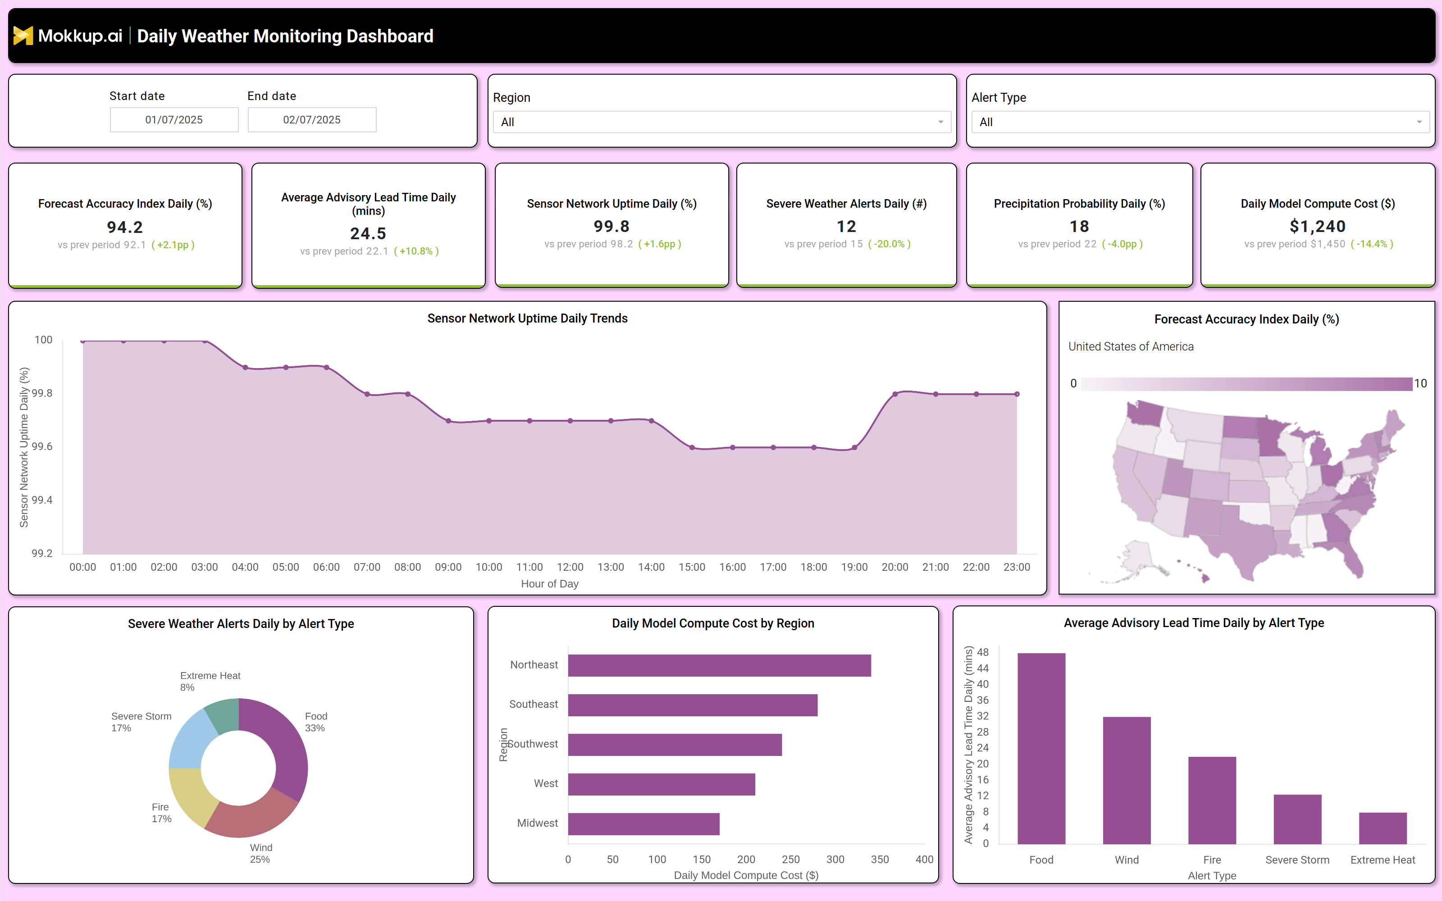Click the Severe Weather Alerts Daily by Alert Type title

click(241, 624)
